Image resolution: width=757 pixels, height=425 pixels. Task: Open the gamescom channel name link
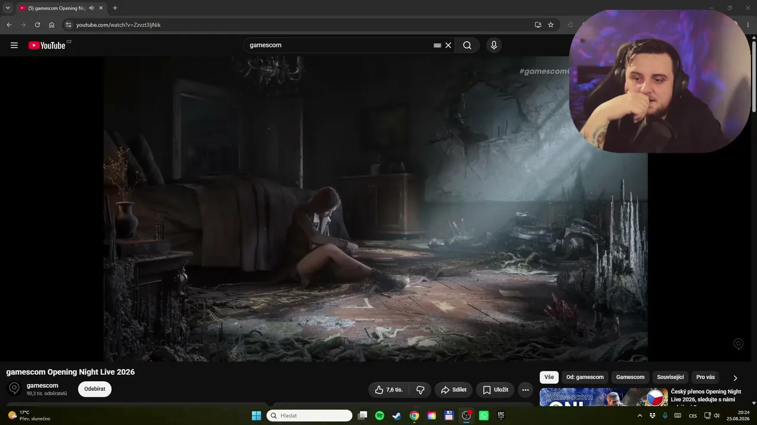(x=43, y=385)
